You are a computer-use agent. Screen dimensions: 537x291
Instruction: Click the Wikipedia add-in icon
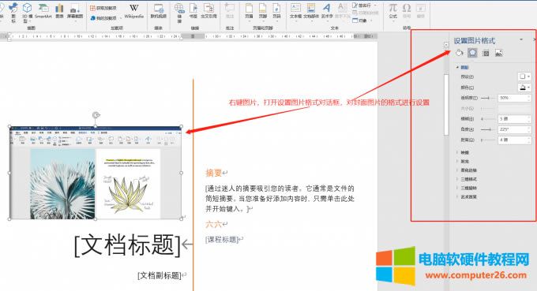[x=134, y=11]
